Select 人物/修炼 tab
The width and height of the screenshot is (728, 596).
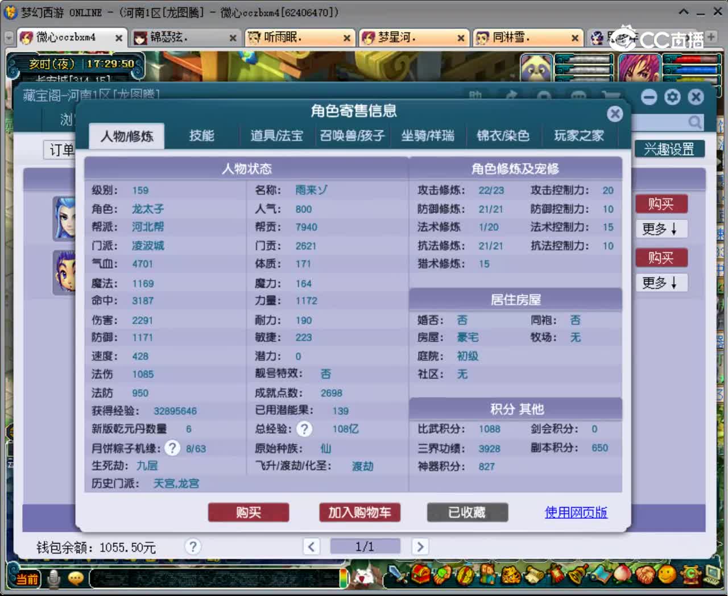(127, 136)
